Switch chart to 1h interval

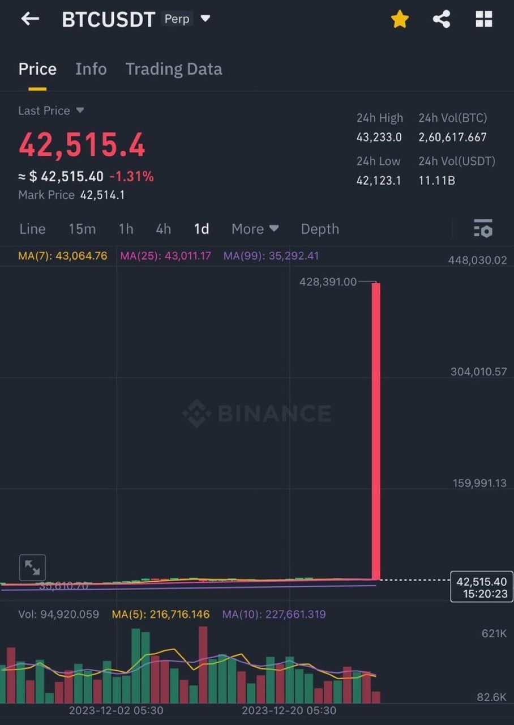tap(126, 229)
